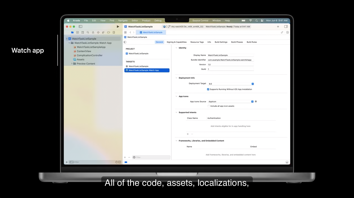Click the plus Library button in toolbar
Image resolution: width=354 pixels, height=198 pixels.
coord(278,27)
